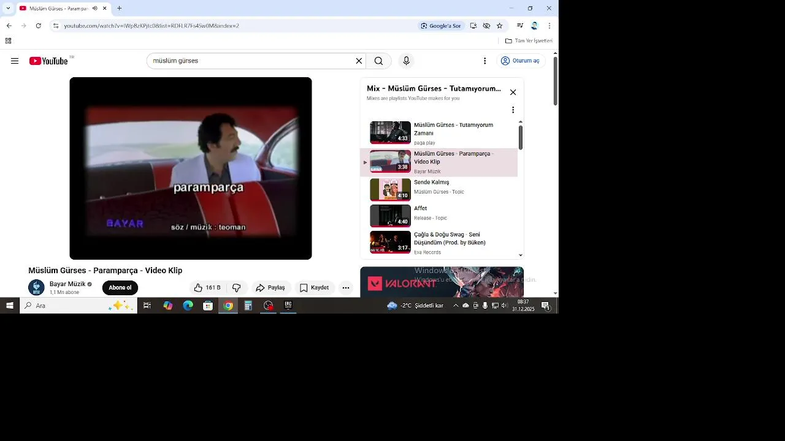Reload the page with the refresh icon
Image resolution: width=785 pixels, height=441 pixels.
point(39,26)
